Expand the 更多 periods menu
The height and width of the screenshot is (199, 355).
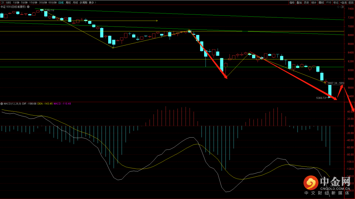(92, 2)
